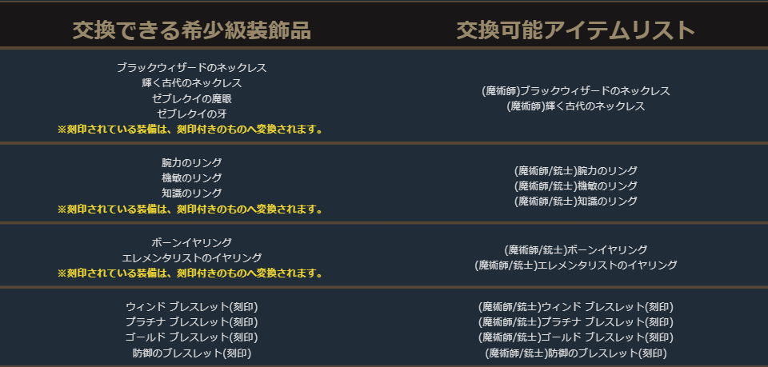Select (魔術師/銃士)知識のリング entry
The height and width of the screenshot is (367, 768).
coord(575,201)
